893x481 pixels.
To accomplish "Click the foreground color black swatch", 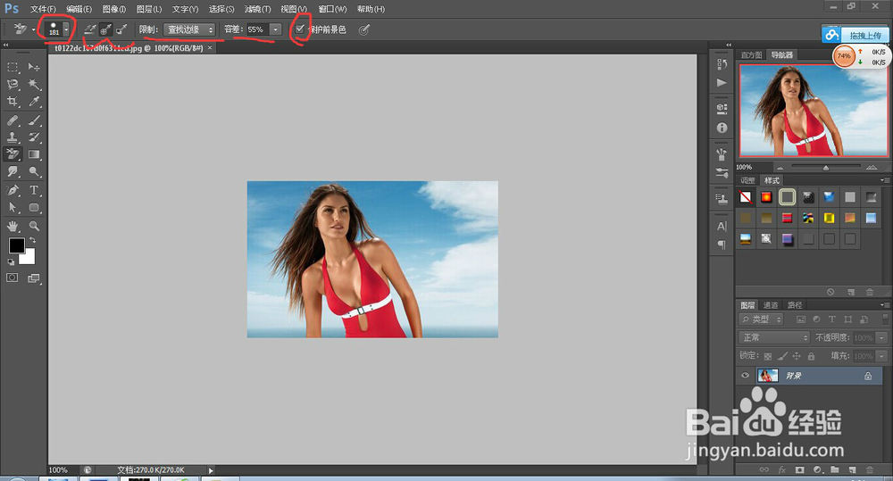I will 16,245.
